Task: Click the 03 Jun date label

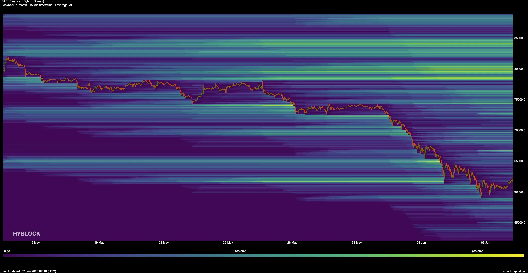Action: 421,243
